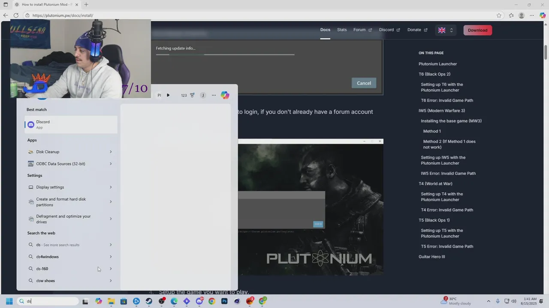Favorite this page with the star icon
549x308 pixels.
499,15
